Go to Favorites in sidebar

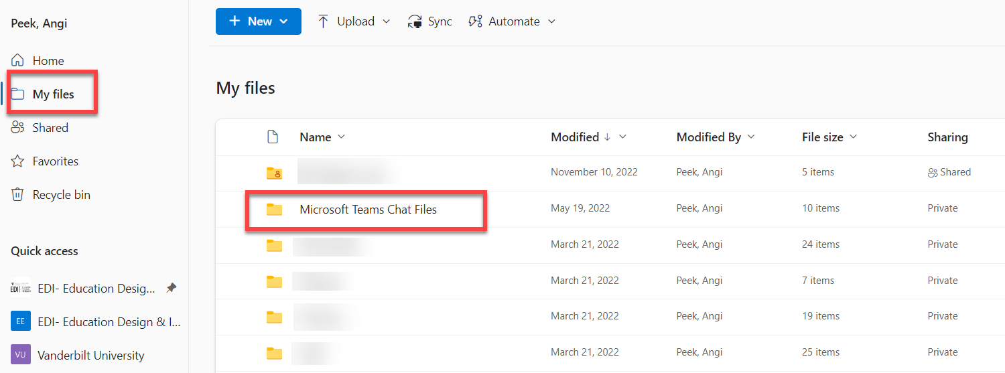click(x=55, y=161)
